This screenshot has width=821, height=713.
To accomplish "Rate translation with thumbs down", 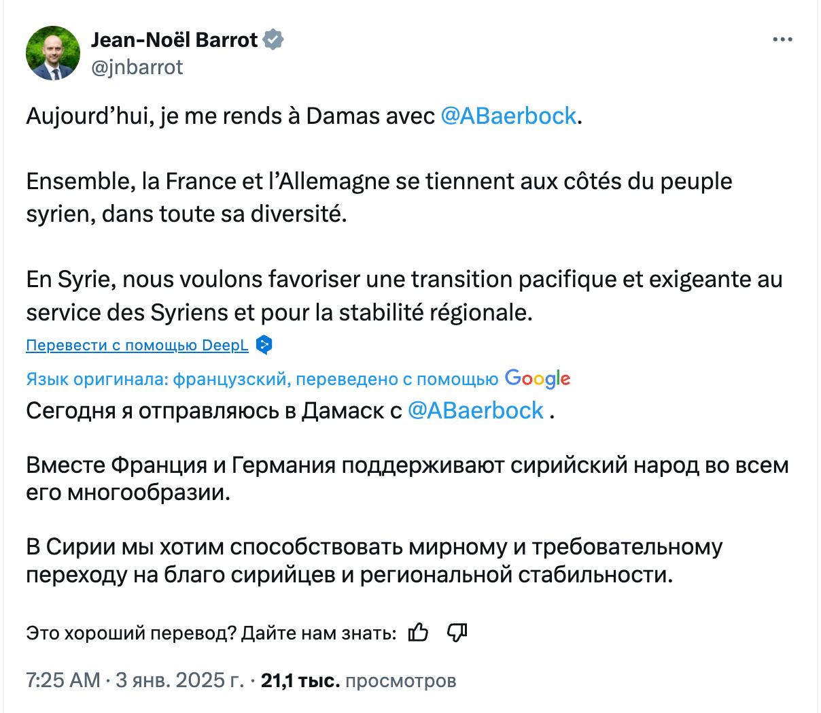I will [x=457, y=633].
